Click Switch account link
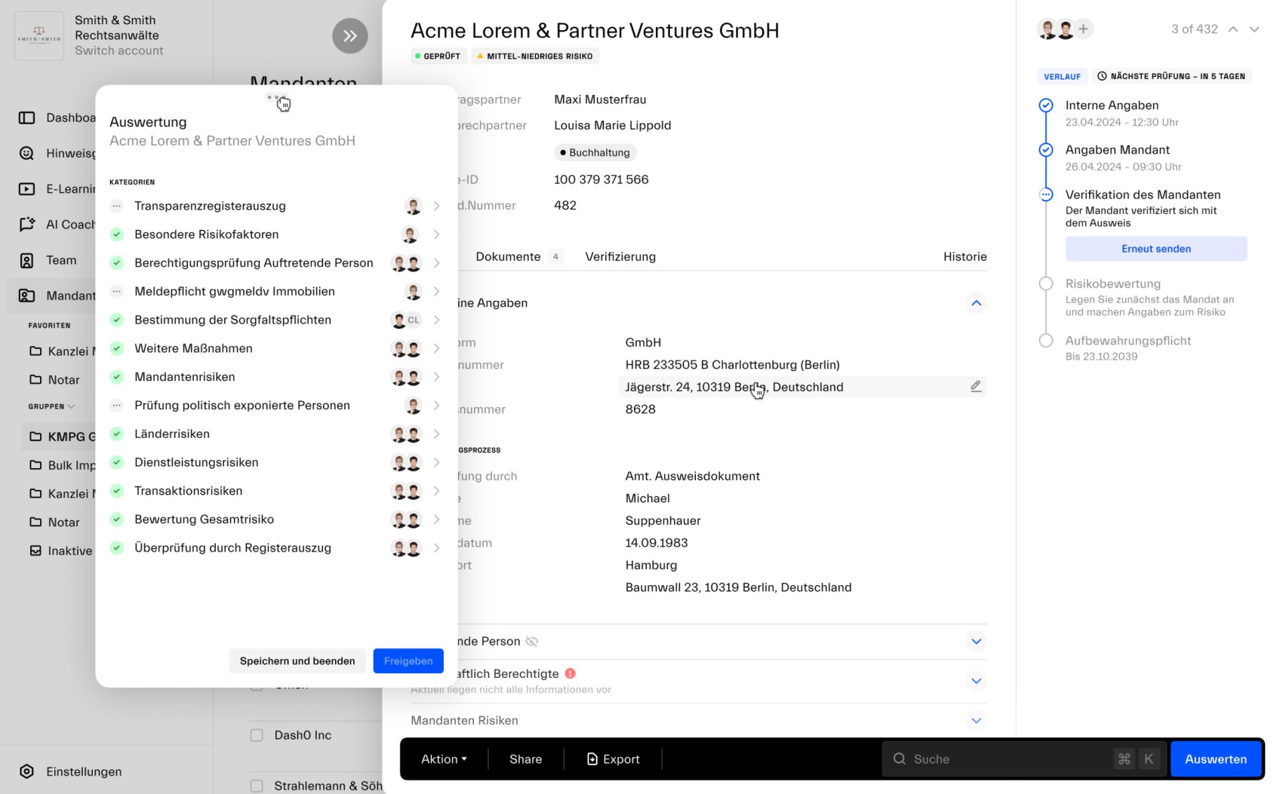This screenshot has height=794, width=1283. tap(118, 51)
